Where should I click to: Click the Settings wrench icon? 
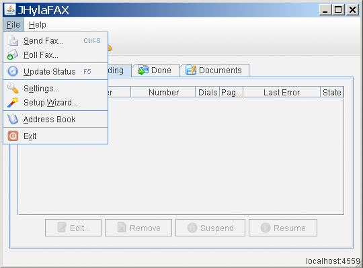tap(13, 88)
